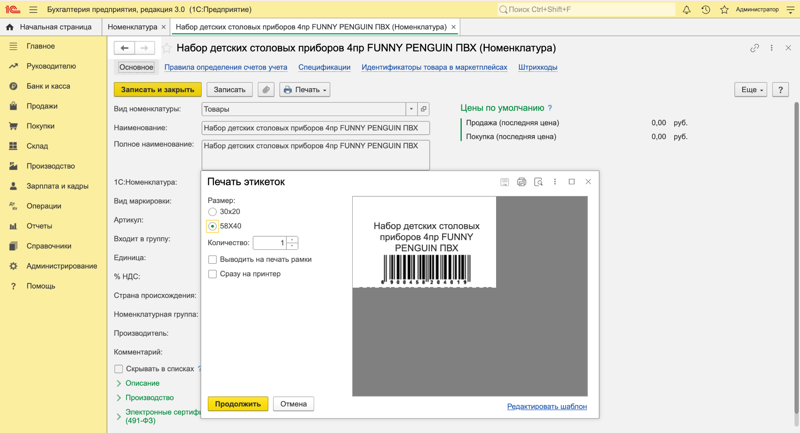Click Отмена in label dialog
The height and width of the screenshot is (433, 800).
tap(293, 404)
